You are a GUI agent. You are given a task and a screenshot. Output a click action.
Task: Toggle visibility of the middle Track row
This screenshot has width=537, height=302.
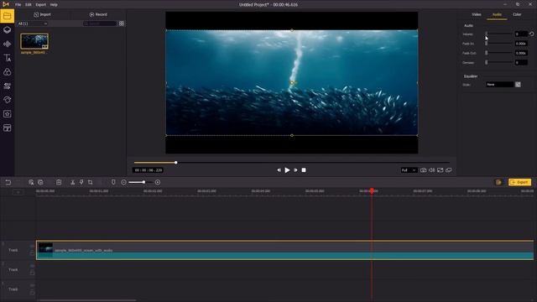[32, 266]
